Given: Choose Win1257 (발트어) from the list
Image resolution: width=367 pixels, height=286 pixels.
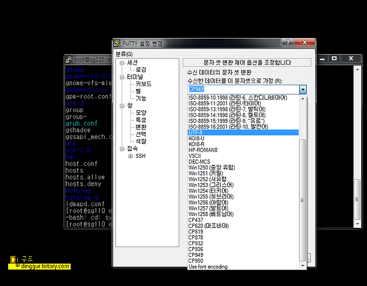Looking at the screenshot, I should [243, 209].
